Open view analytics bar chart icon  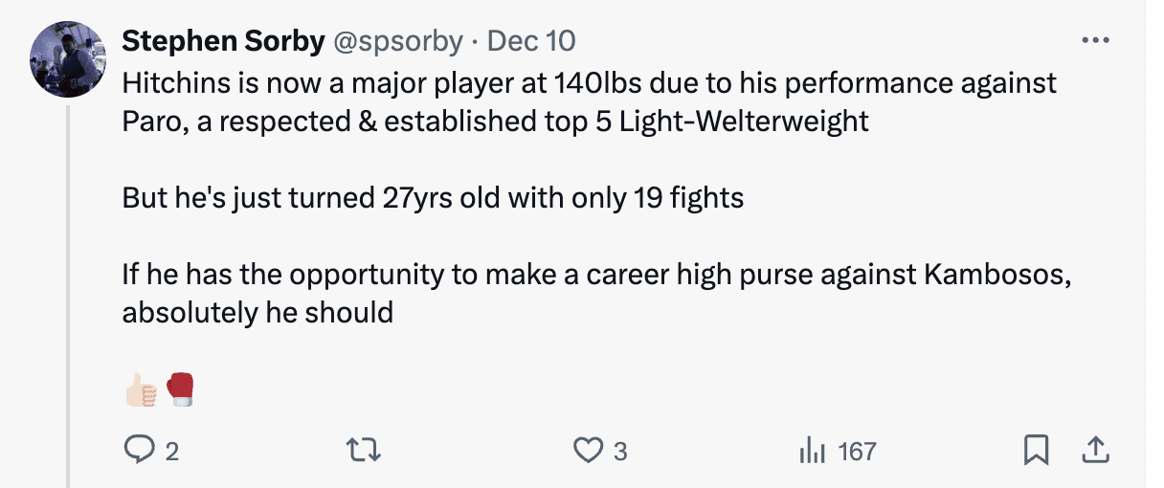812,451
